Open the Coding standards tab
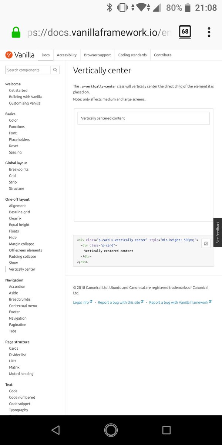Image resolution: width=222 pixels, height=445 pixels. [x=132, y=55]
